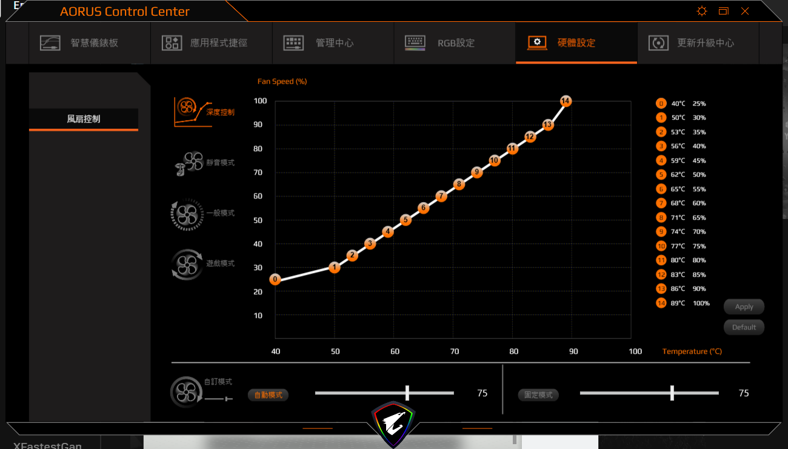Click legend entry 8 with 71°C 65%

click(681, 218)
